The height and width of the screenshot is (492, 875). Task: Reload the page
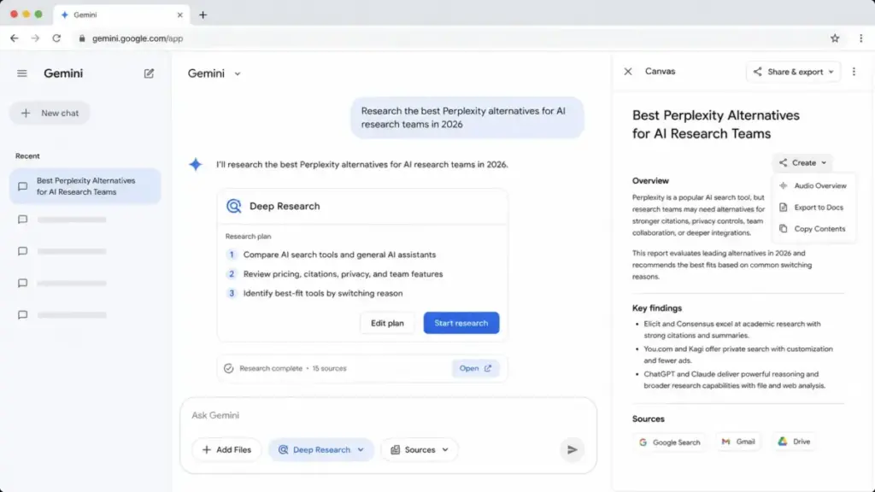point(56,38)
